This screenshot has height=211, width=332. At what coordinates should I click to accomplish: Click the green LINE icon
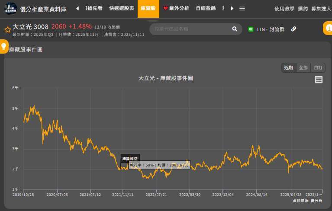[x=251, y=29]
